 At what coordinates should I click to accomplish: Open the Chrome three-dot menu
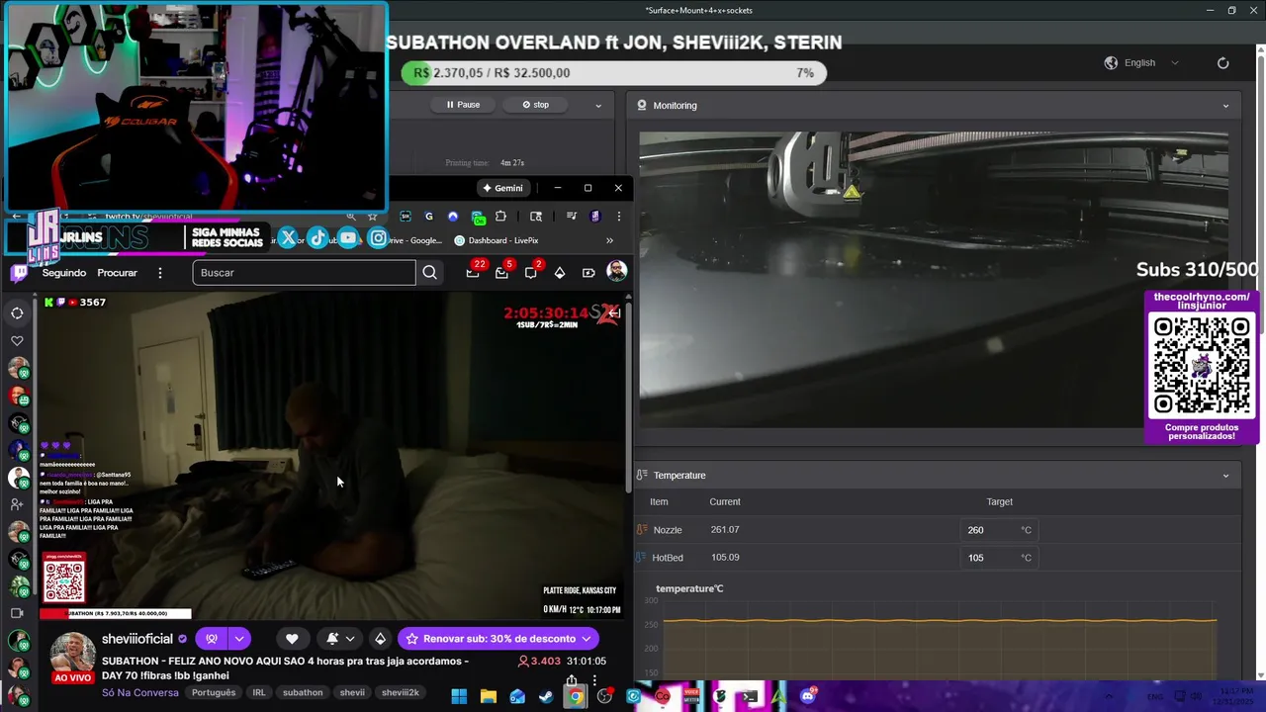pos(619,217)
